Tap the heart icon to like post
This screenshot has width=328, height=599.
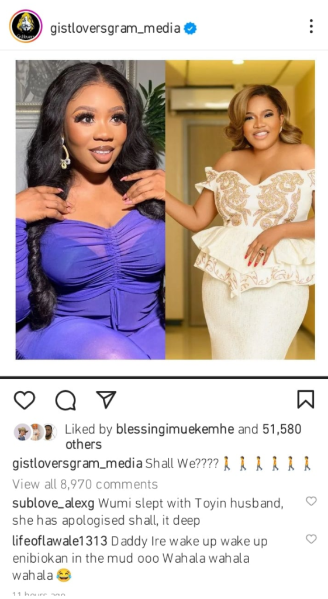click(x=25, y=400)
